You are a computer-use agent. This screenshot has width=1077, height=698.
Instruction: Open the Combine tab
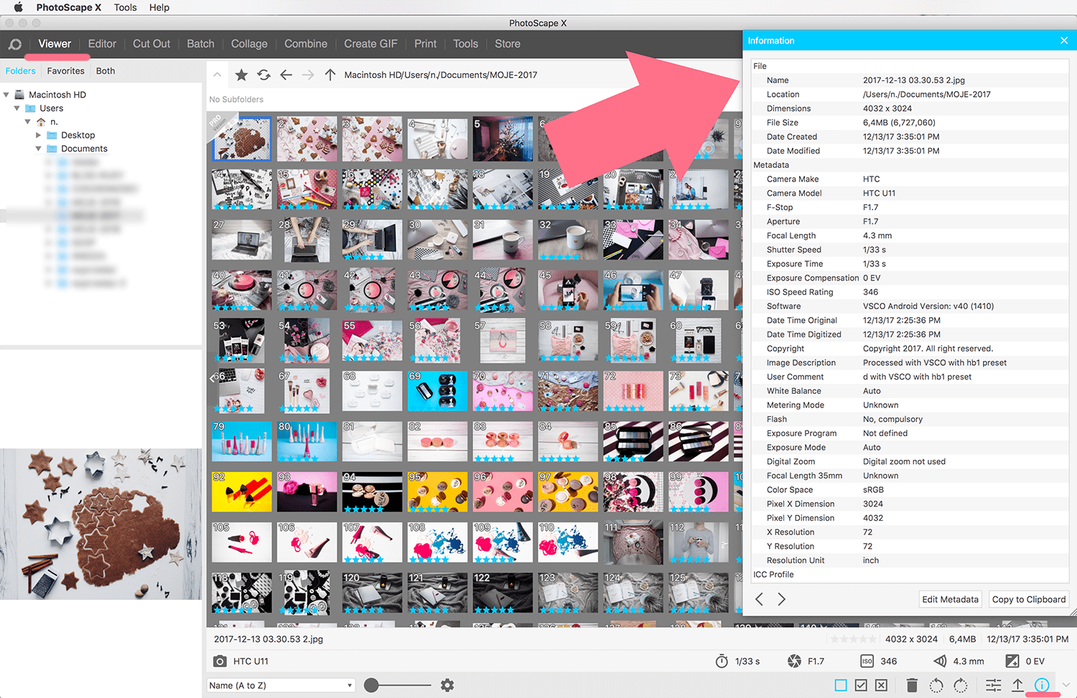coord(306,44)
